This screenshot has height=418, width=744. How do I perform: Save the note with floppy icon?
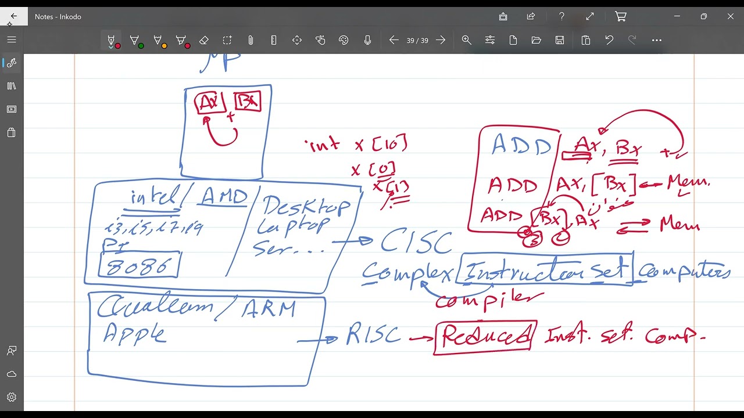point(560,40)
